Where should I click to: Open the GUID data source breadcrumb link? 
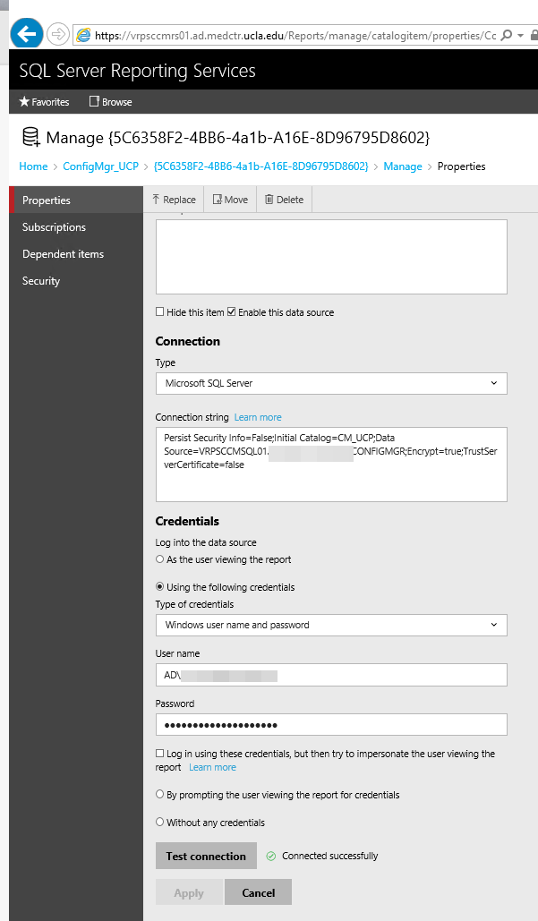tap(260, 166)
